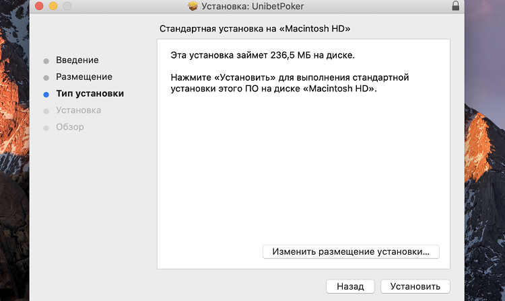Open «Изменить размещение установки...»

pos(350,251)
